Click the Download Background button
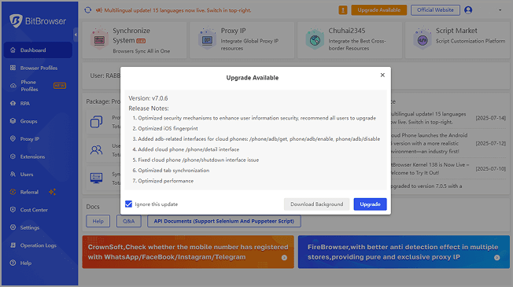 [317, 204]
